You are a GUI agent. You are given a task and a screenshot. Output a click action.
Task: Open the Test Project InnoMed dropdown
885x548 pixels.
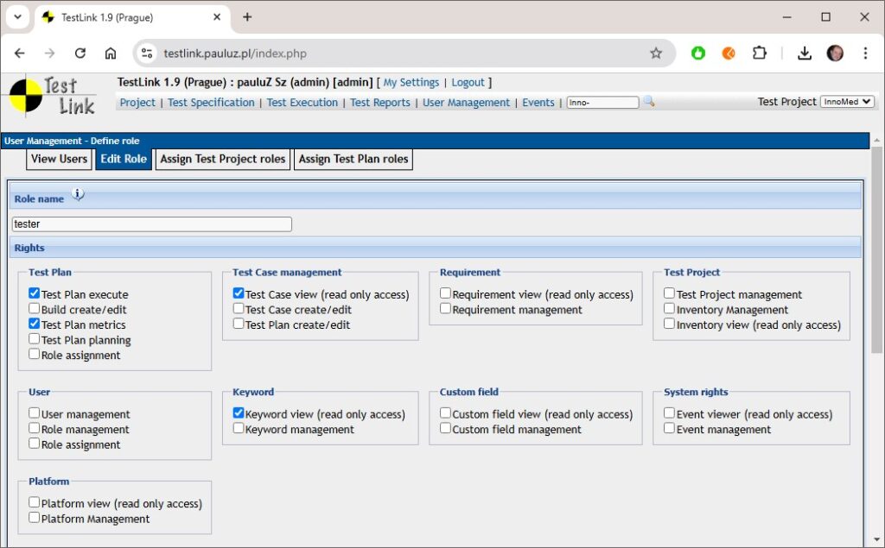point(847,102)
